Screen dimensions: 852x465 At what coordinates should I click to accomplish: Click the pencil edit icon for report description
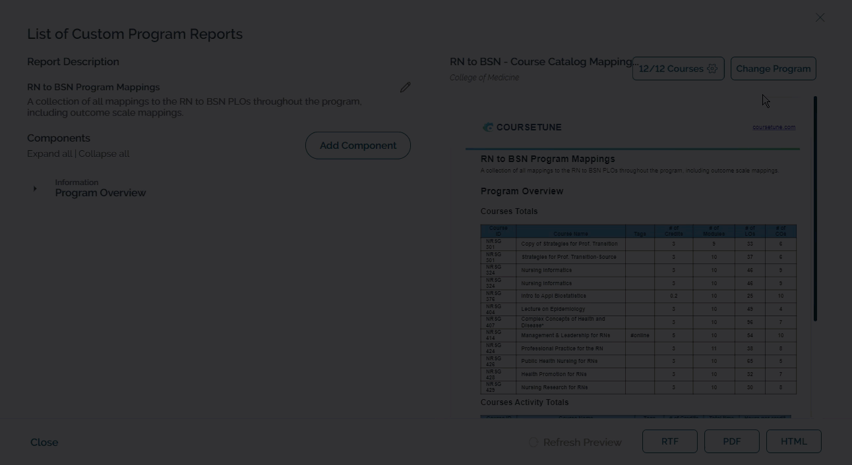click(405, 88)
